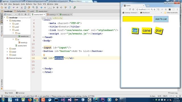The image size is (182, 102).
Task: Click the Settings gear in Project panel
Action: tap(25, 14)
